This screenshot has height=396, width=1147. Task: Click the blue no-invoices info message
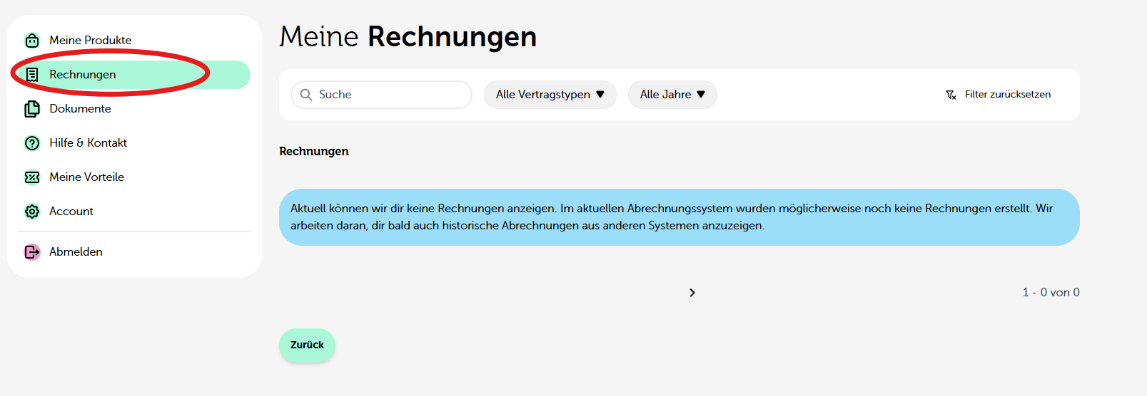[x=679, y=217]
